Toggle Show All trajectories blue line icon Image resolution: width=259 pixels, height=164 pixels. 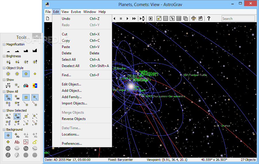click(35, 97)
